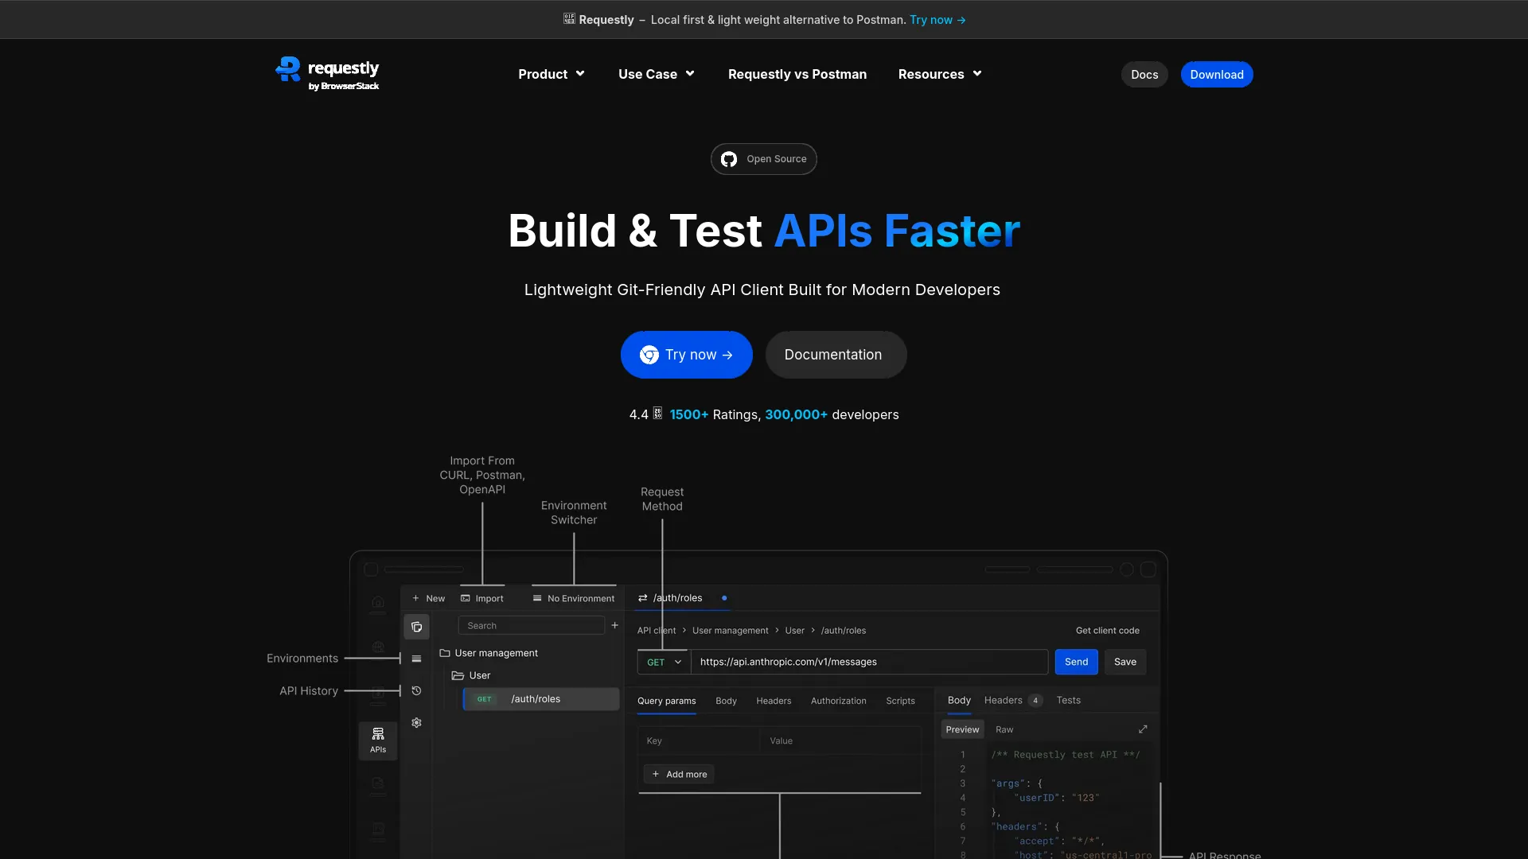
Task: Expand the response panel with the arrows icon
Action: (1143, 729)
